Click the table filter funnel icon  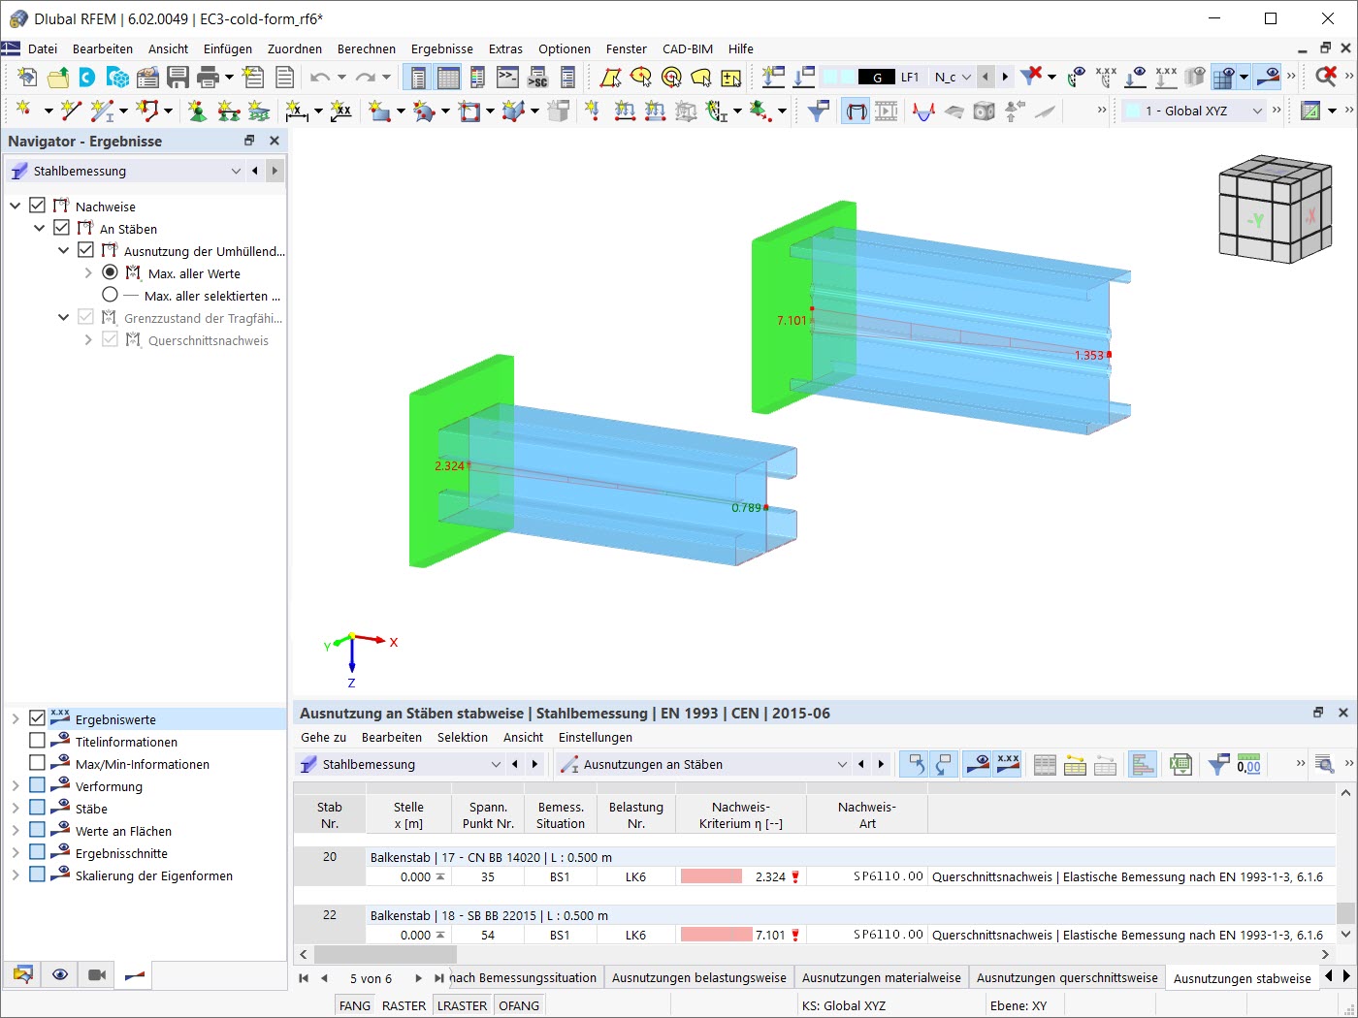[x=1218, y=765]
